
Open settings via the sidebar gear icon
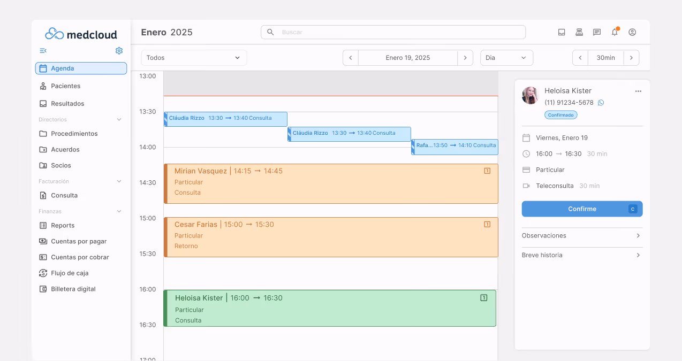pos(119,50)
